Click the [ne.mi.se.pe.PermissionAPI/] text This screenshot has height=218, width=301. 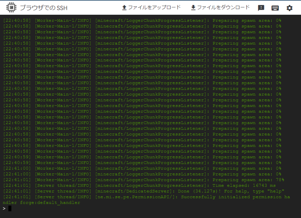click(x=136, y=197)
